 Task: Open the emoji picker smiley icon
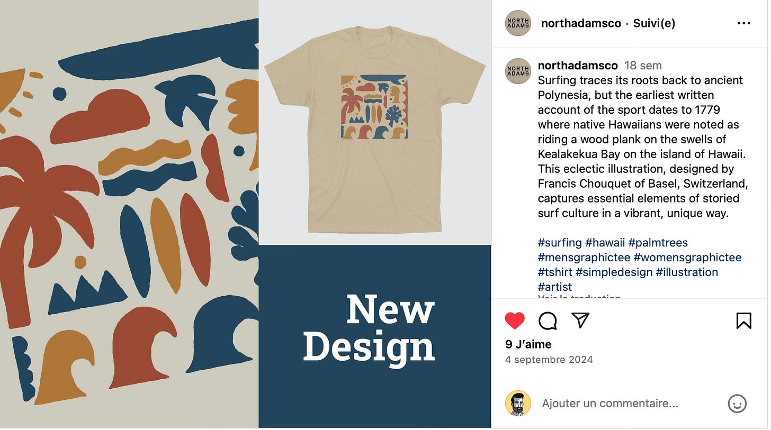[x=737, y=404]
